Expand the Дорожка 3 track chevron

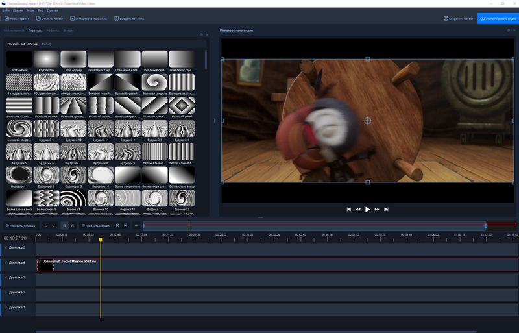pyautogui.click(x=6, y=277)
